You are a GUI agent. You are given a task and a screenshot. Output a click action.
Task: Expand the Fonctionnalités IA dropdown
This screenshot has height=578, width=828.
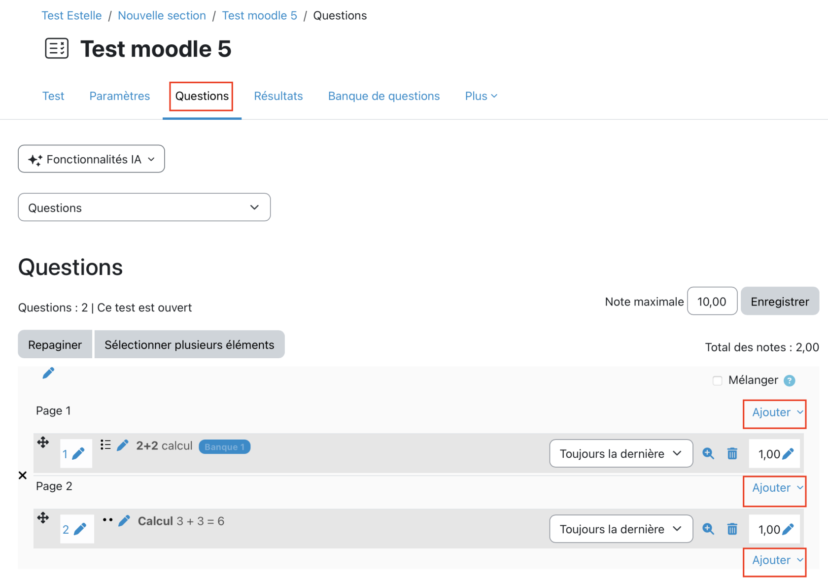[91, 159]
